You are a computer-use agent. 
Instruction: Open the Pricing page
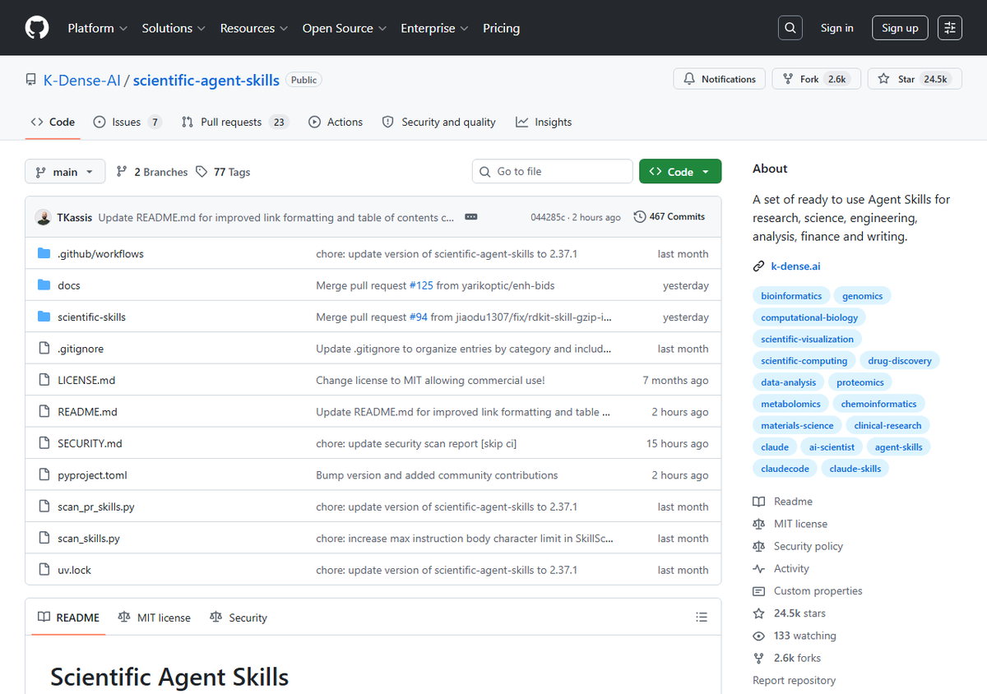[501, 28]
